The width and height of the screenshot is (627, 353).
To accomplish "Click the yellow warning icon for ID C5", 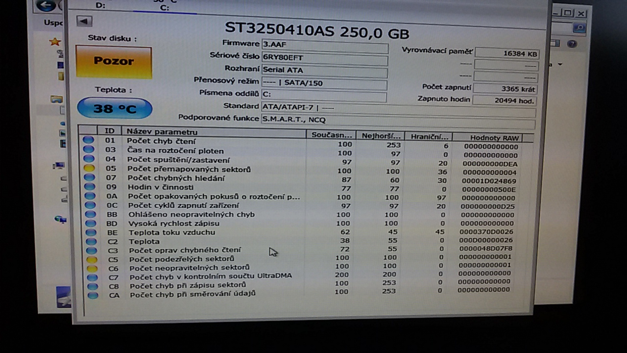I will click(92, 259).
